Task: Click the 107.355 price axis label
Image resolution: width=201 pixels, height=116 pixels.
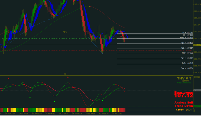Action: 197,18
